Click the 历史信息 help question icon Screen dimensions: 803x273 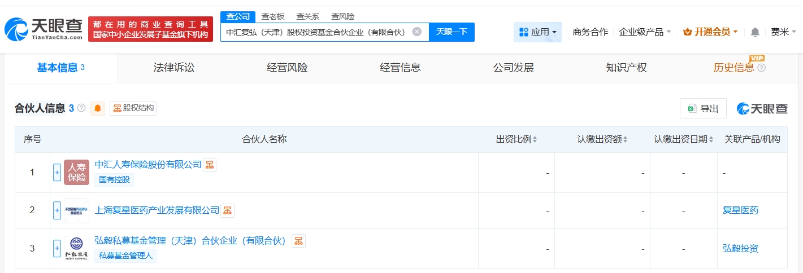(762, 68)
